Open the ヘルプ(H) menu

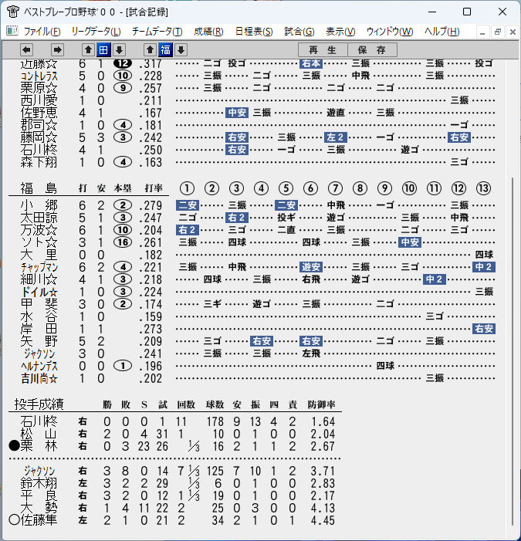click(441, 32)
